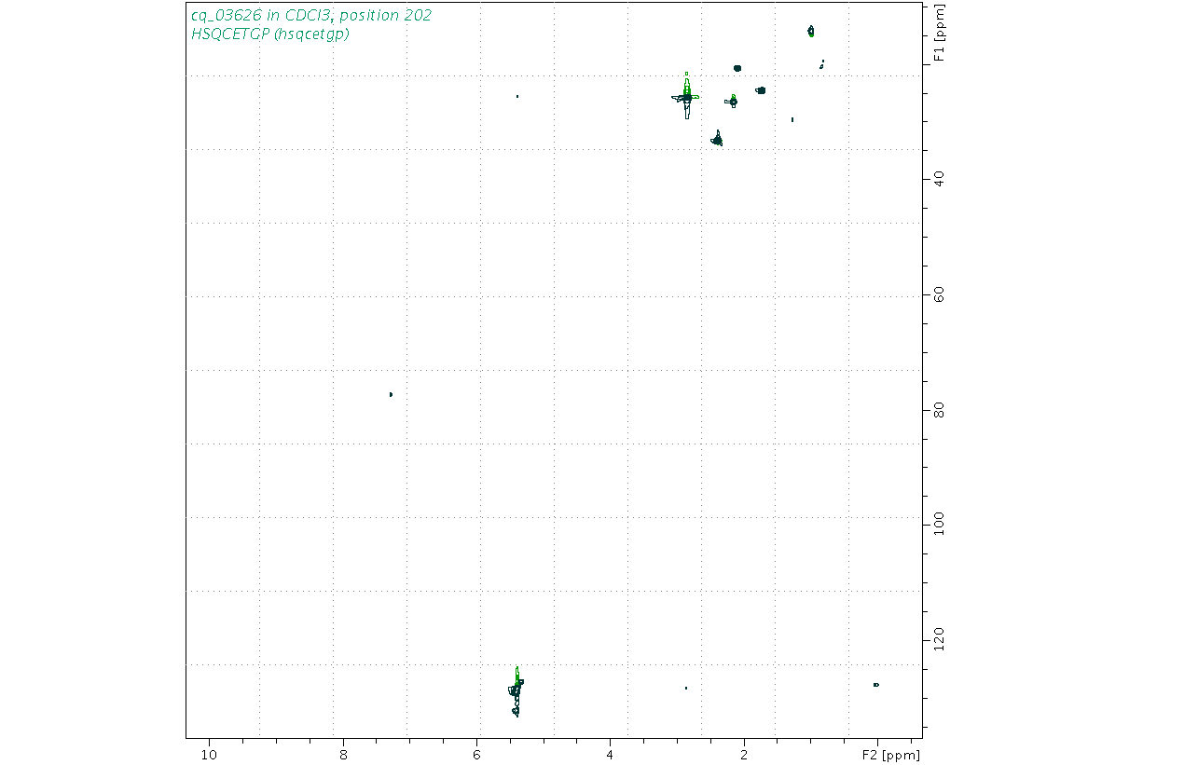Click the '10' tick label on the F2 axis

pyautogui.click(x=210, y=754)
